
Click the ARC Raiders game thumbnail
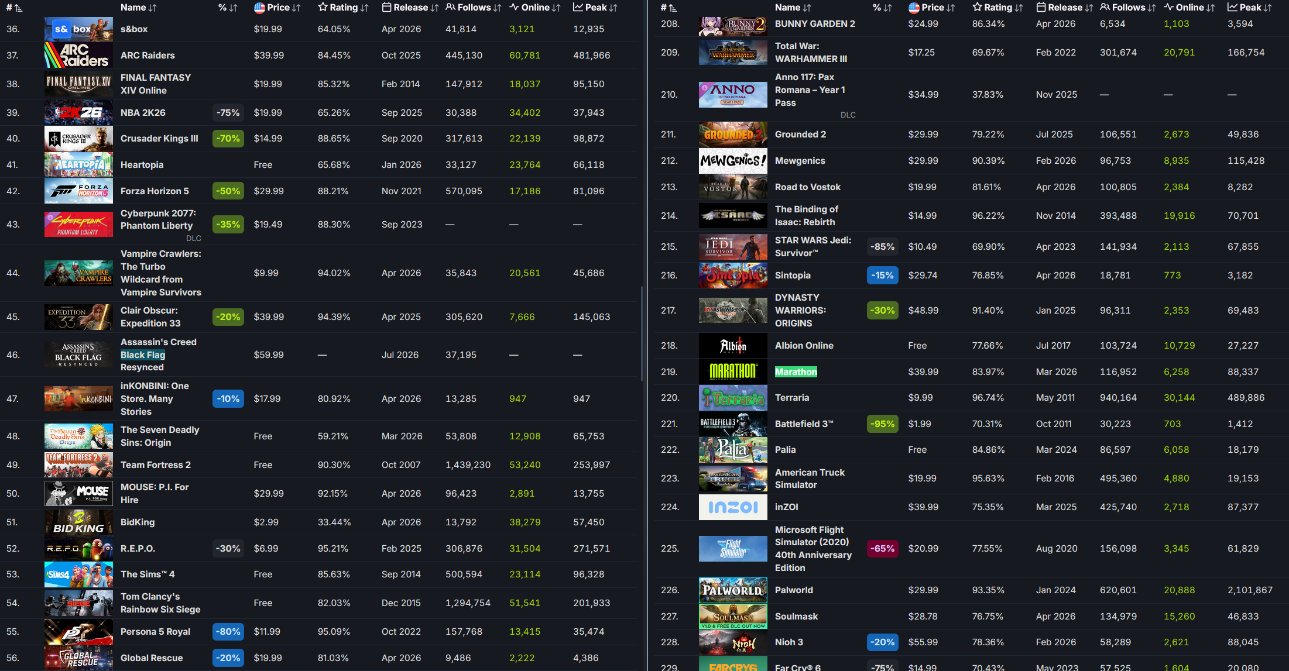[x=78, y=56]
